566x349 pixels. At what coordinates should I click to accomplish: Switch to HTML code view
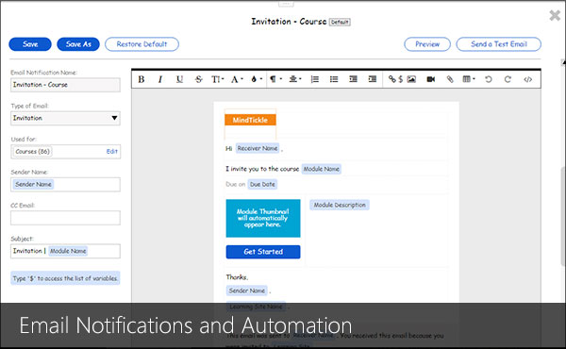click(527, 79)
